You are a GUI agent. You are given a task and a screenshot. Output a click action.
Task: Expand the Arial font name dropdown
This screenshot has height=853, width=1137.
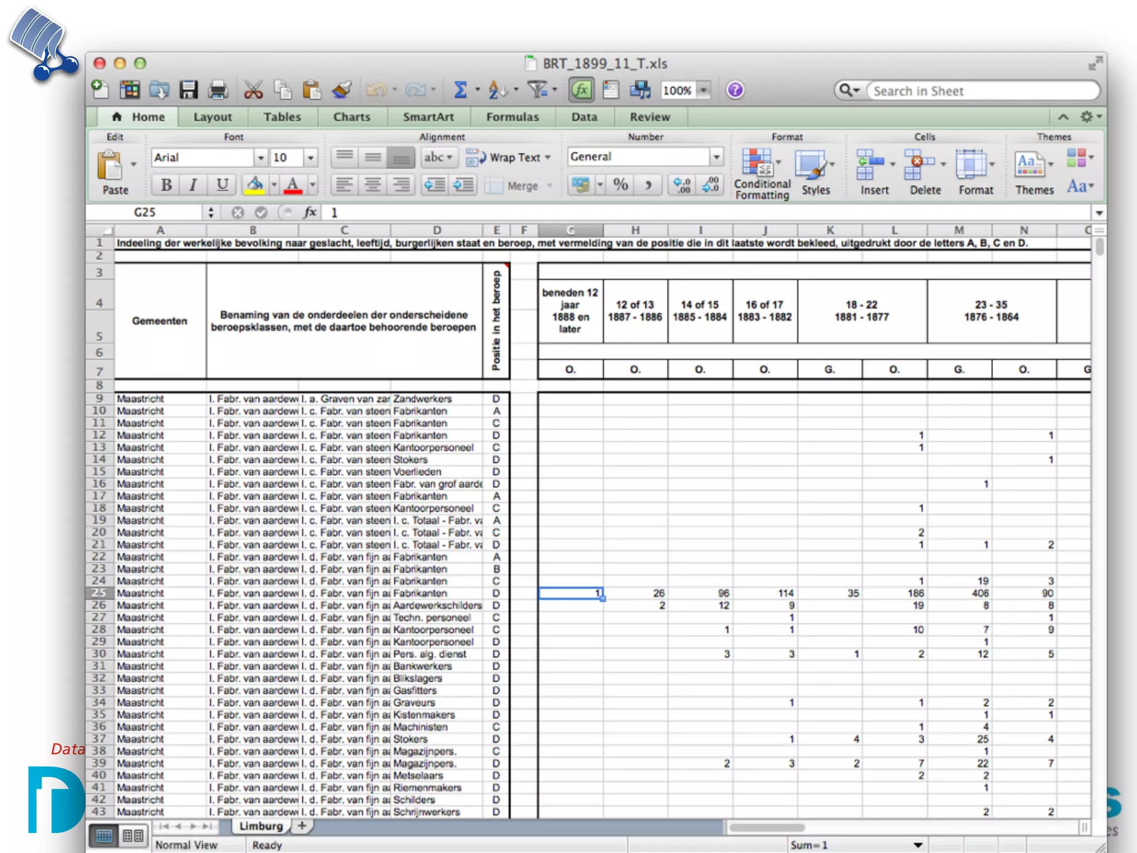260,158
